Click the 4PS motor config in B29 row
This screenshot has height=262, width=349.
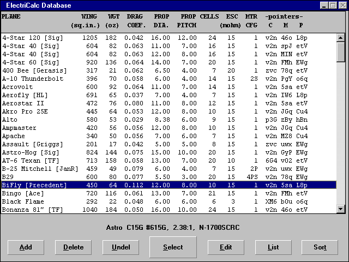pos(252,177)
